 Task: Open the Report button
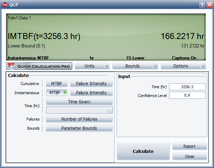(189, 146)
